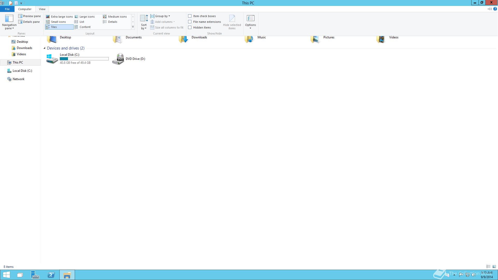Open Help question mark icon
This screenshot has width=498, height=280.
point(495,9)
